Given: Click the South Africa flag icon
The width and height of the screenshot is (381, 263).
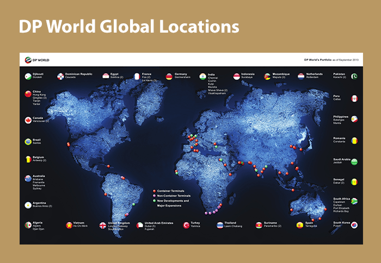Looking at the screenshot, I should (354, 201).
